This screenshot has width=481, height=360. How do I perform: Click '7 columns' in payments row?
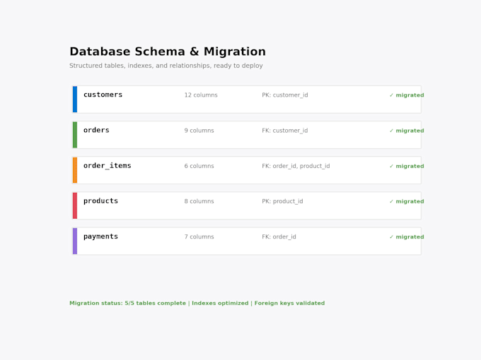coord(199,237)
